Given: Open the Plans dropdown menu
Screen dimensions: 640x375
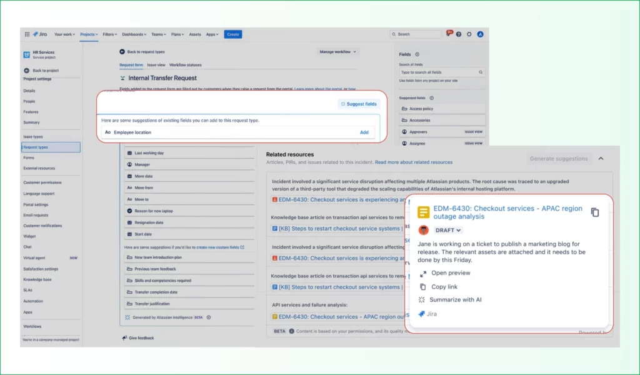Looking at the screenshot, I should coord(177,34).
